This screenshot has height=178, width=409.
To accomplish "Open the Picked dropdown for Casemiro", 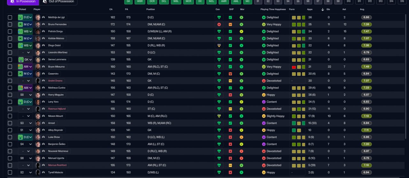I will [25, 74].
